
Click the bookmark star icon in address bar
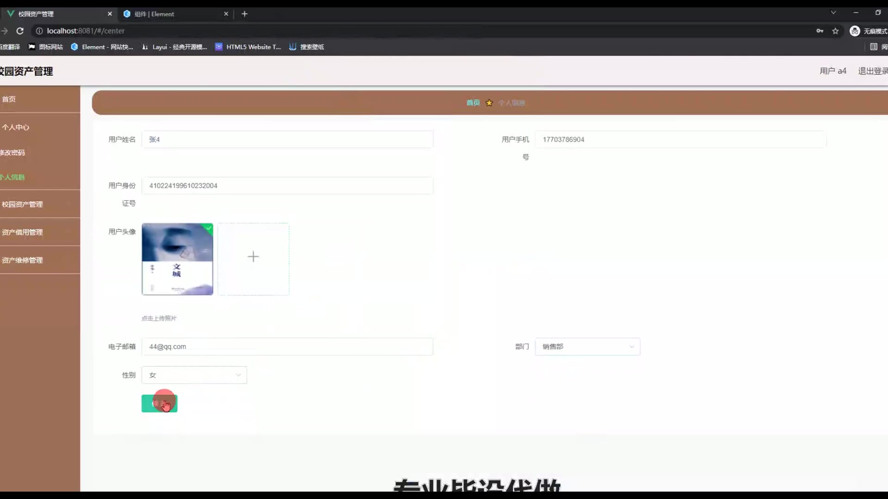coord(835,31)
